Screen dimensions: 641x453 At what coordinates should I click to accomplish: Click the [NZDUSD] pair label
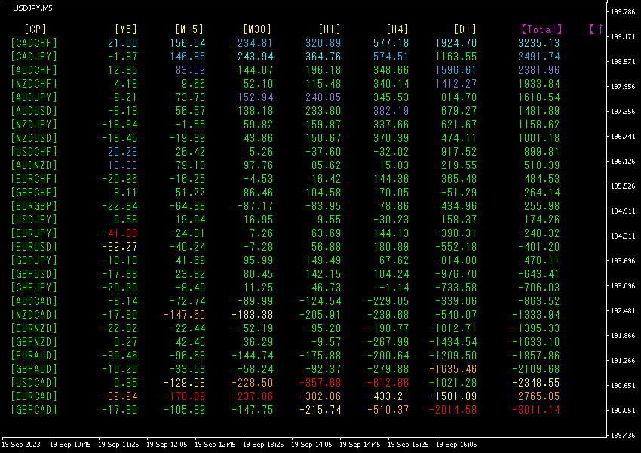(34, 138)
